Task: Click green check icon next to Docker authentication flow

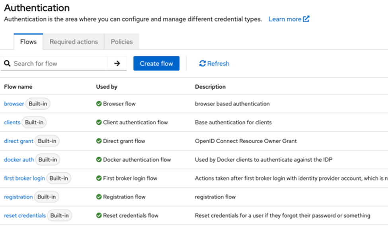Action: click(x=99, y=160)
